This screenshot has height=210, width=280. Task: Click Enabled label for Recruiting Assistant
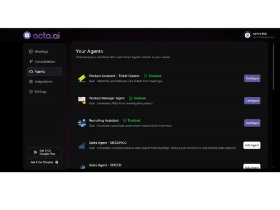tap(134, 120)
